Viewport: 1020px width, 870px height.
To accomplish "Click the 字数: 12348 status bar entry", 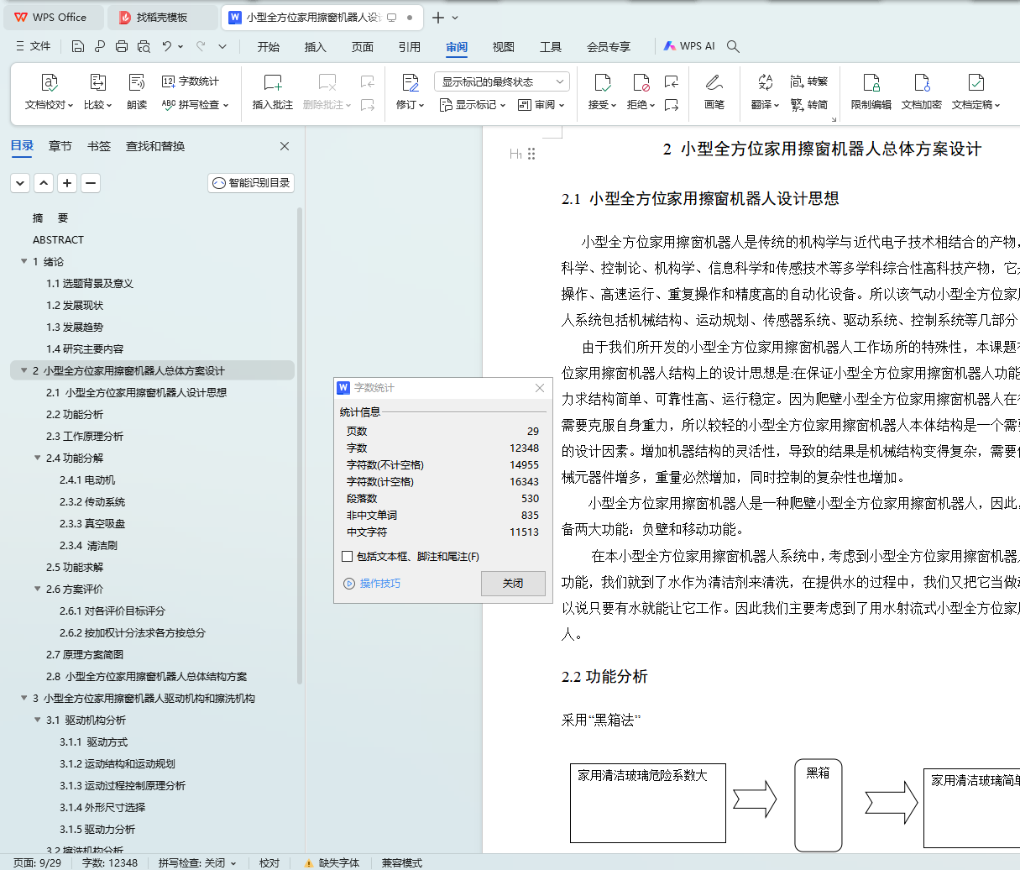I will click(110, 862).
